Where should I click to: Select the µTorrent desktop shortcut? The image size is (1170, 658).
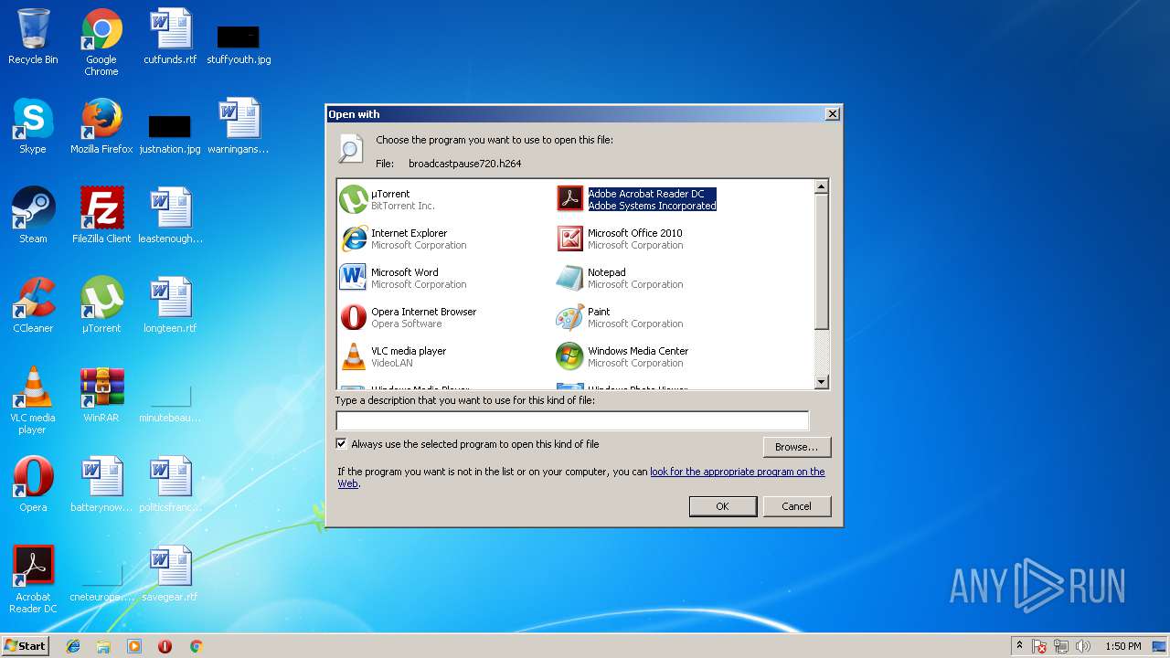(x=101, y=306)
